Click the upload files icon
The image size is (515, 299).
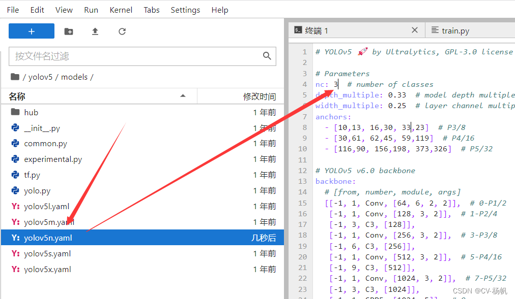click(95, 31)
